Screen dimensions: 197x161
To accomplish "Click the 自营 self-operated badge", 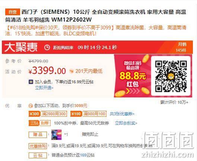I will click(13, 12).
